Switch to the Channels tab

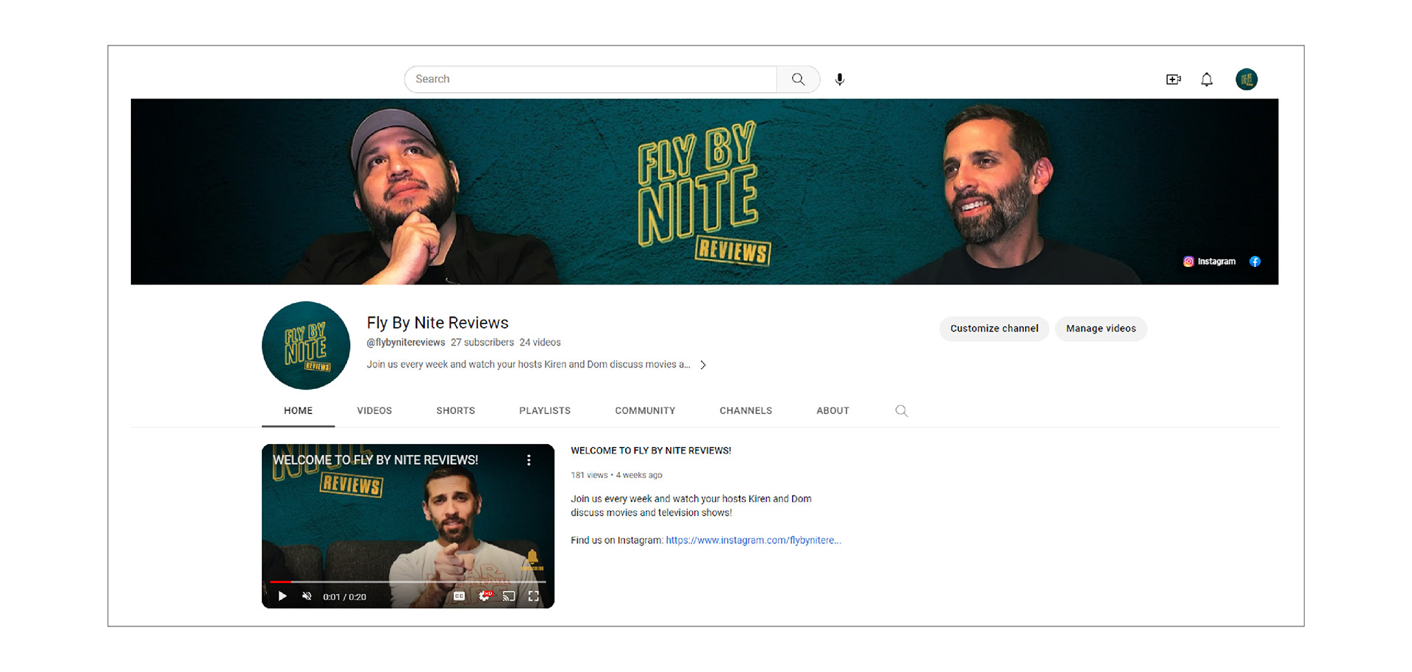pos(746,411)
